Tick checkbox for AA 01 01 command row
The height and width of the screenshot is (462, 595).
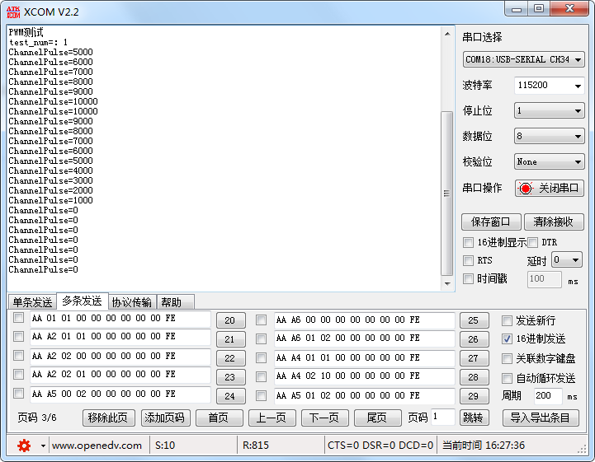pyautogui.click(x=18, y=318)
